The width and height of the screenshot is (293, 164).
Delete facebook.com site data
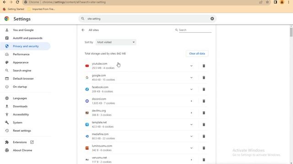tap(204, 89)
